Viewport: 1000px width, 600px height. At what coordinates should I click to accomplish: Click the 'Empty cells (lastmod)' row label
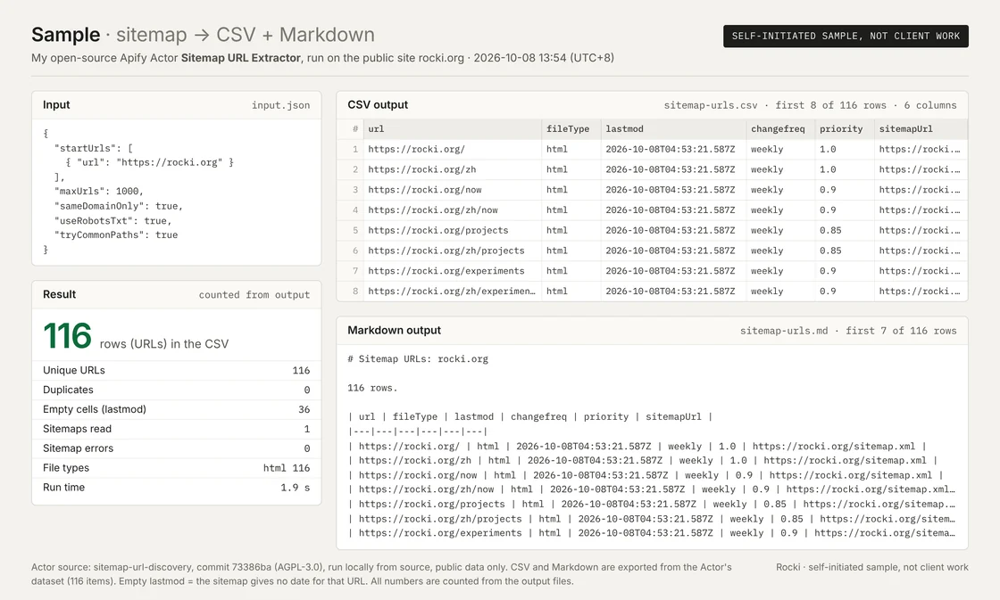[95, 409]
